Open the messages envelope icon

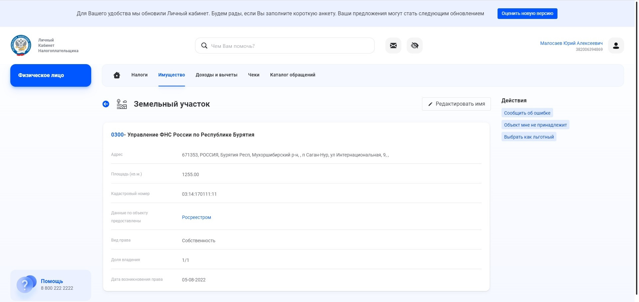click(393, 46)
